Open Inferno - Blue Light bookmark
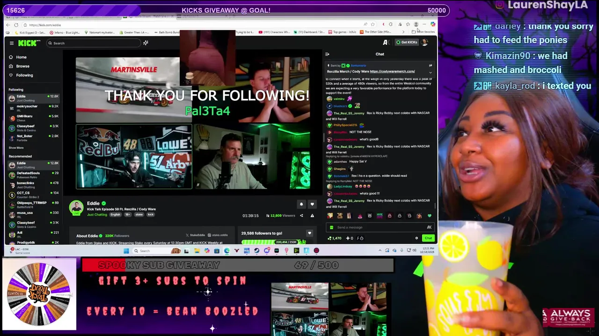Image resolution: width=599 pixels, height=336 pixels. (x=65, y=32)
